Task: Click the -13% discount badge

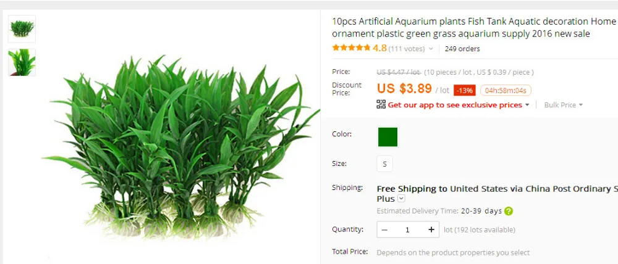Action: click(x=465, y=91)
